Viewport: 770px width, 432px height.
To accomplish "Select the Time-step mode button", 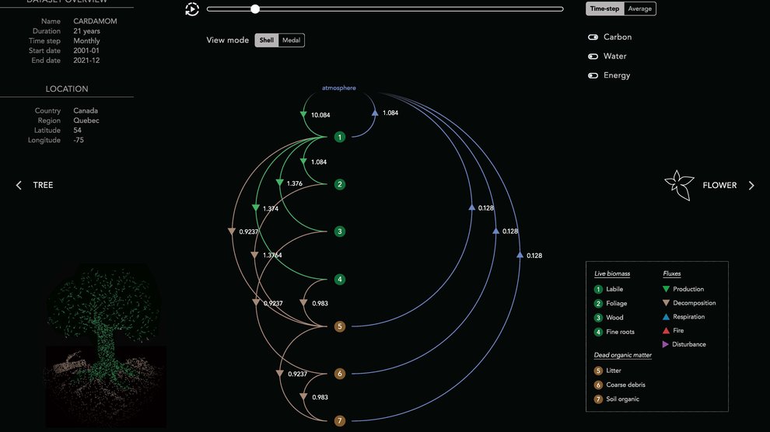I will pyautogui.click(x=605, y=9).
